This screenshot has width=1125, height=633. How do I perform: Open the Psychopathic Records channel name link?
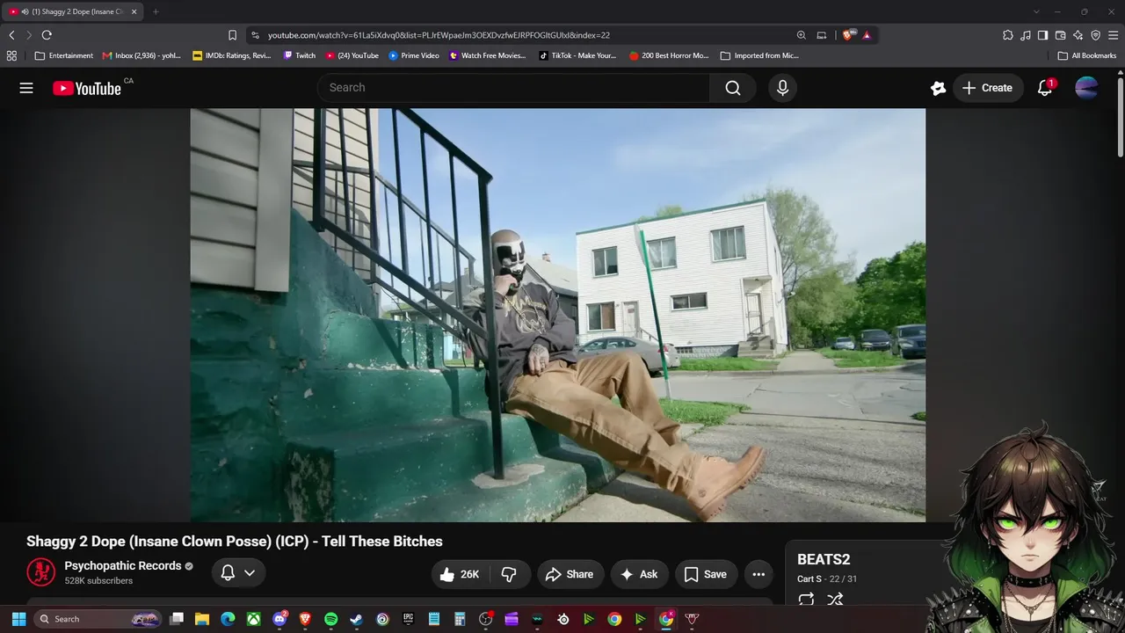point(123,566)
